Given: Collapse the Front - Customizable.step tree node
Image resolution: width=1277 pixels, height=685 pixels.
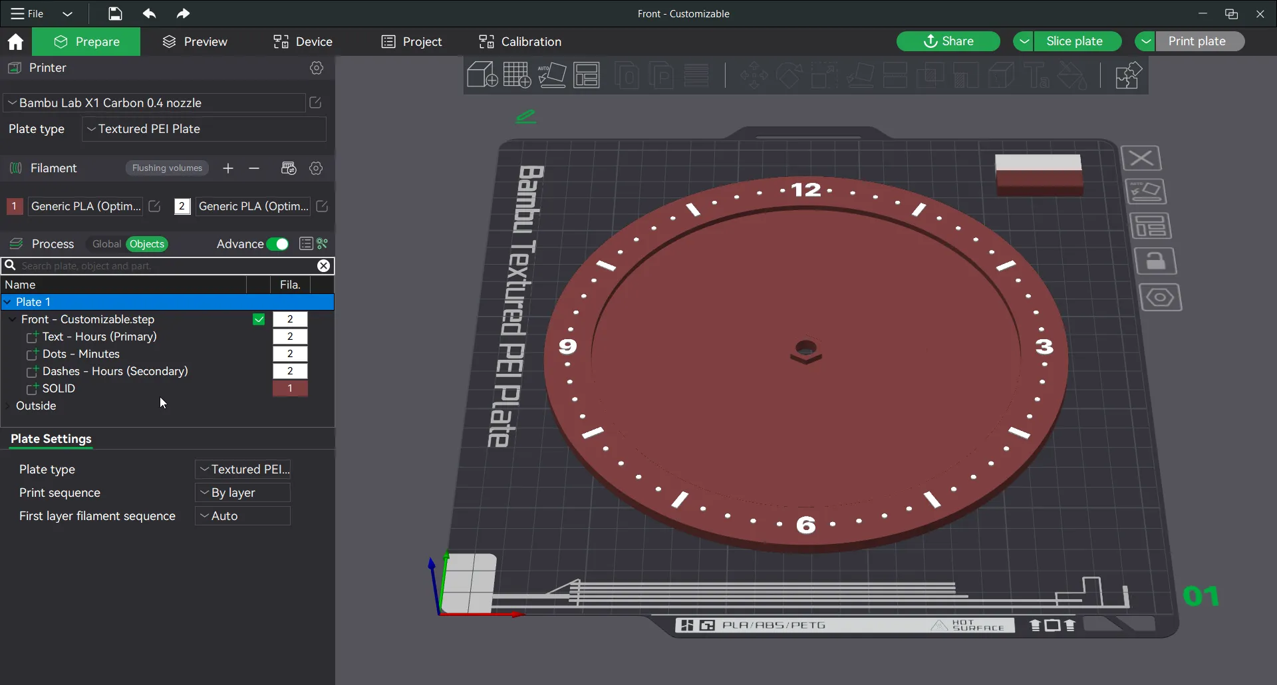Looking at the screenshot, I should tap(12, 319).
